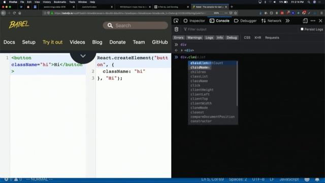Viewport: 325px width, 183px height.
Task: Choose classList from autocomplete
Action: tap(212, 76)
